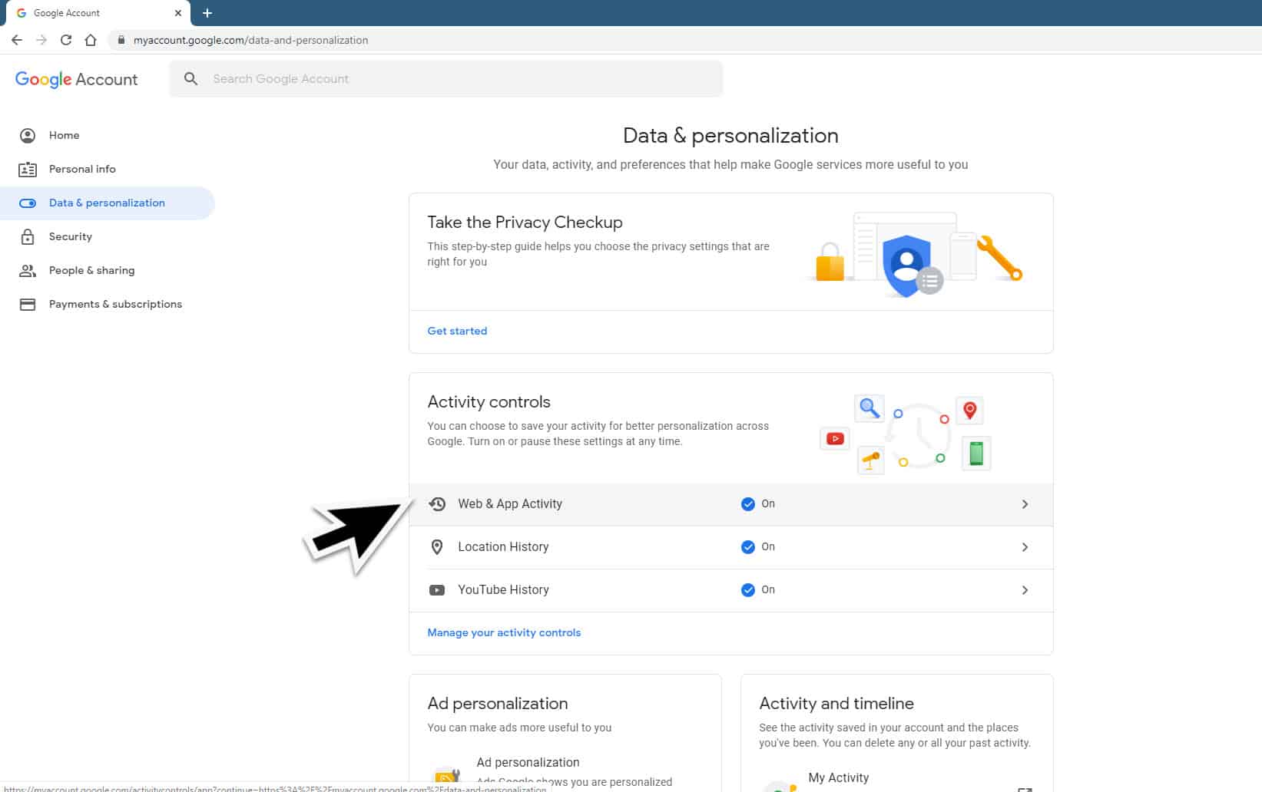Click the Home sidebar icon
This screenshot has width=1262, height=792.
(x=28, y=135)
